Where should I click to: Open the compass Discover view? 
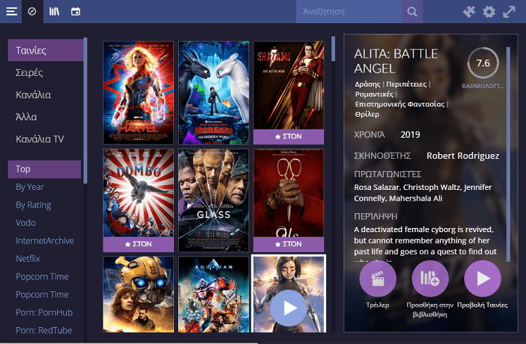tap(32, 11)
